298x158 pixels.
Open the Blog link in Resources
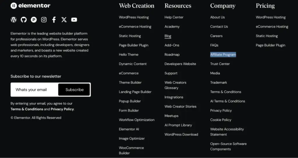[x=168, y=36]
